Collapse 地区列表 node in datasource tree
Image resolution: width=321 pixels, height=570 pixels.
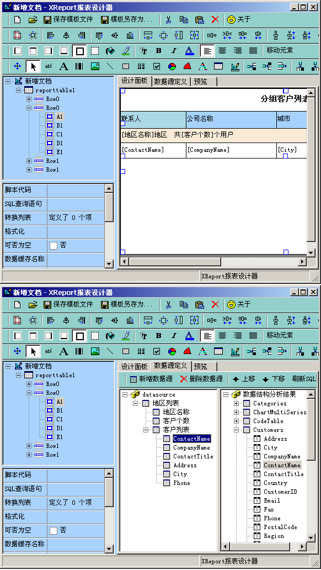(136, 403)
